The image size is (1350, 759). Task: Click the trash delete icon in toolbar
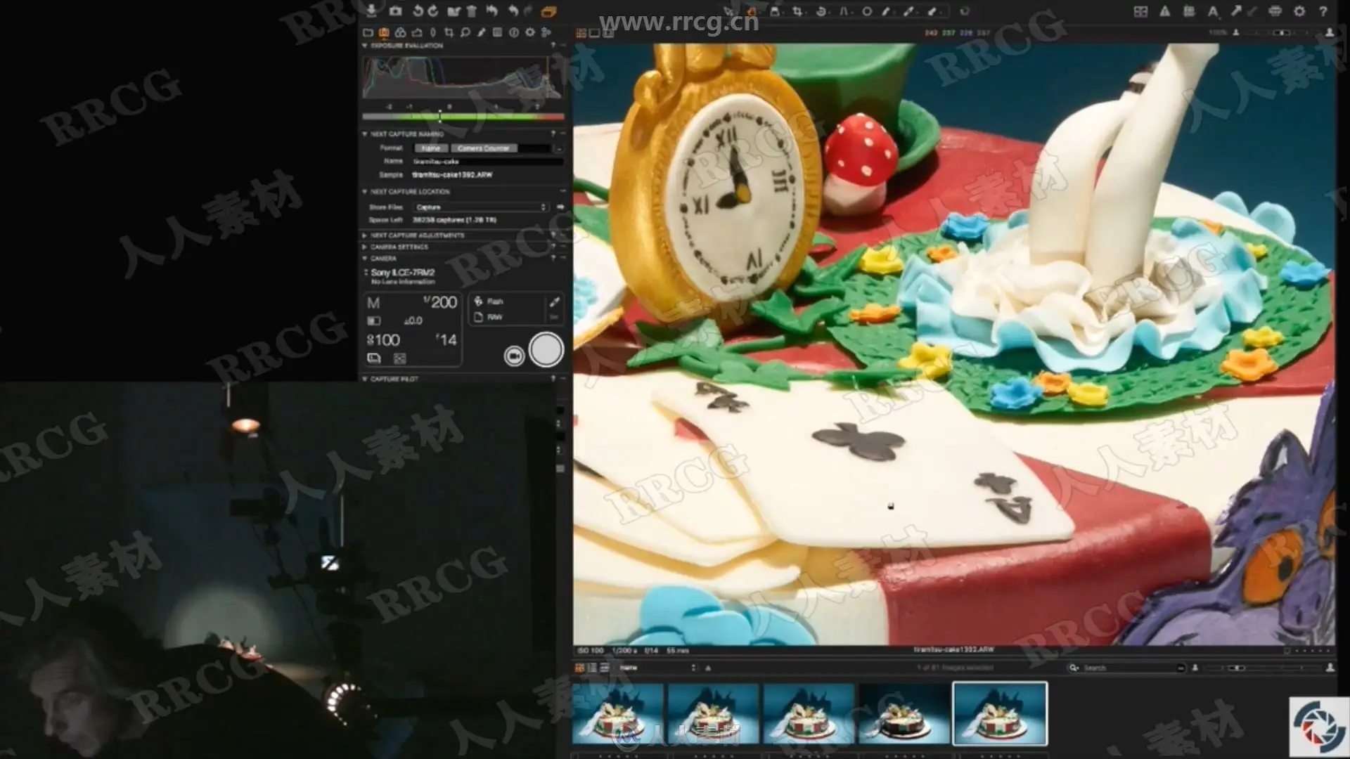point(472,11)
